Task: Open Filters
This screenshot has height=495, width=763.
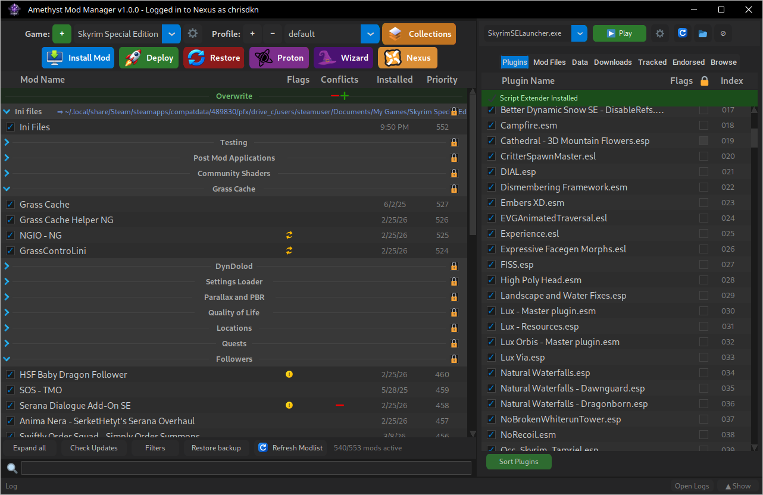Action: (x=155, y=448)
